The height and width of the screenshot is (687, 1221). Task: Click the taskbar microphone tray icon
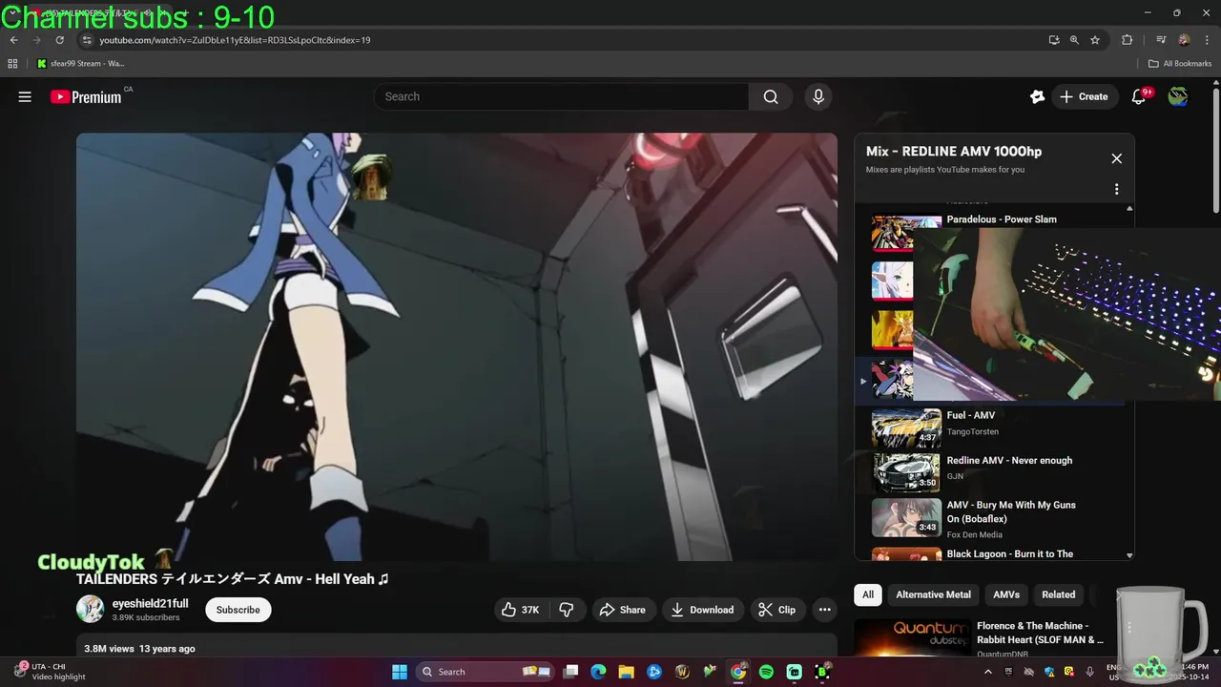click(1089, 672)
